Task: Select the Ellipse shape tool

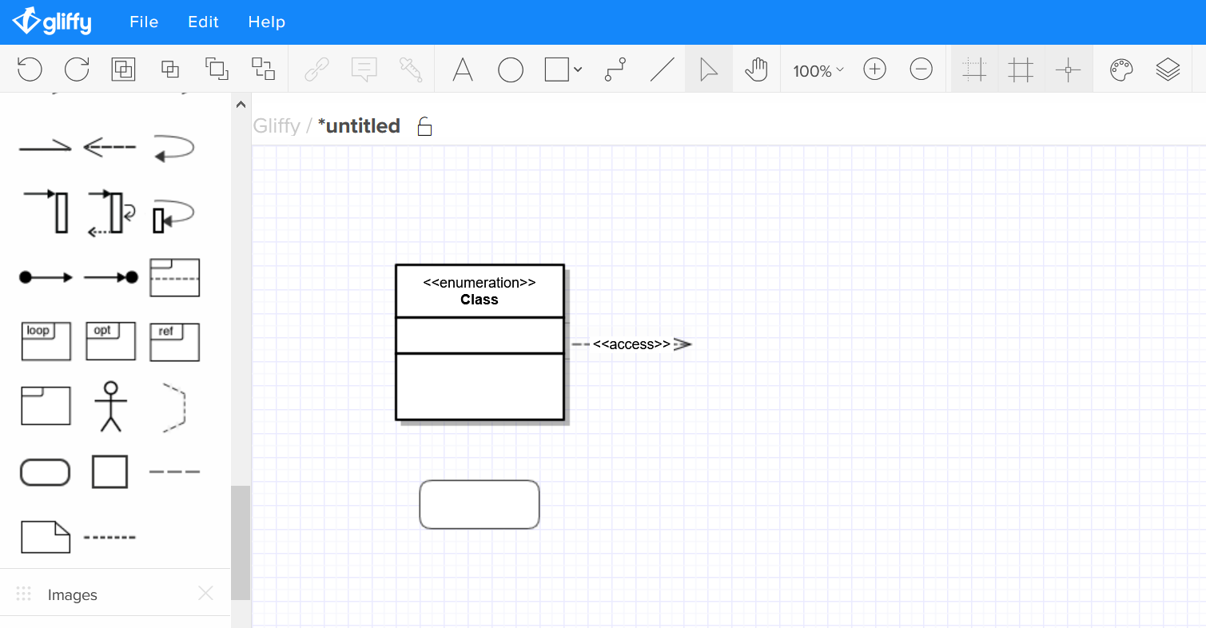Action: [x=510, y=70]
